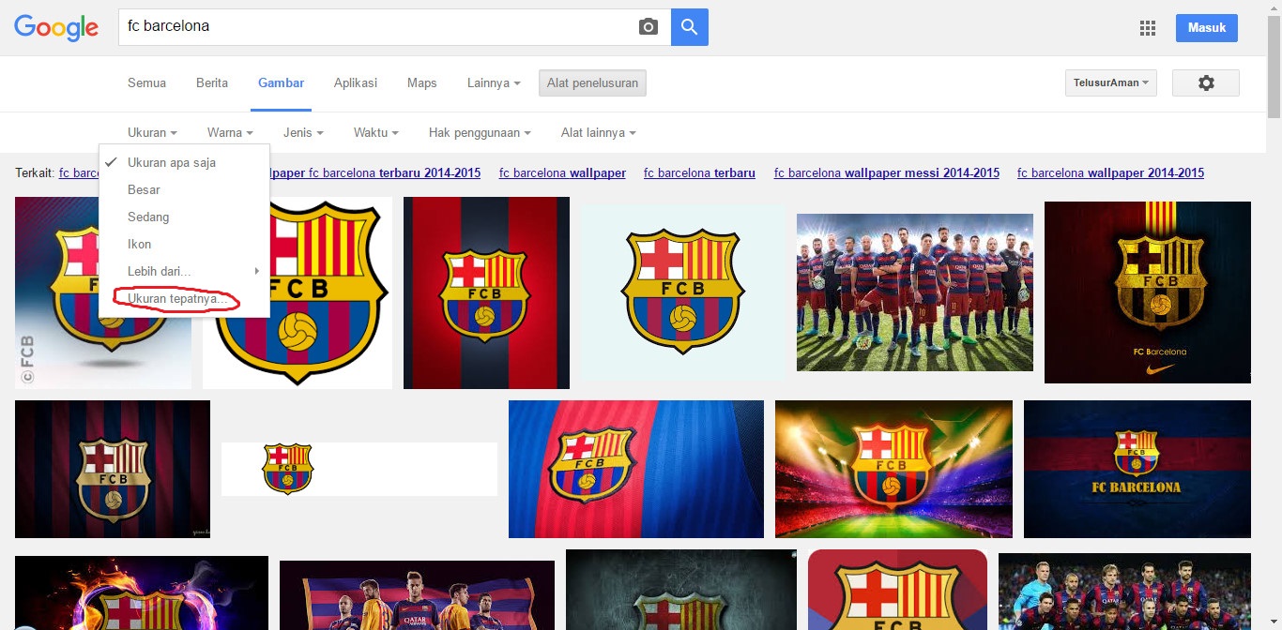Select the Gambar tab
Image resolution: width=1282 pixels, height=630 pixels.
pyautogui.click(x=282, y=82)
